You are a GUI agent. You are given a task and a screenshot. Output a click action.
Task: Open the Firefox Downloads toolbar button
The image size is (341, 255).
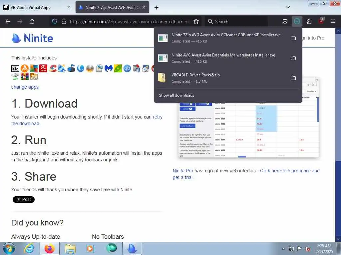[x=297, y=21]
